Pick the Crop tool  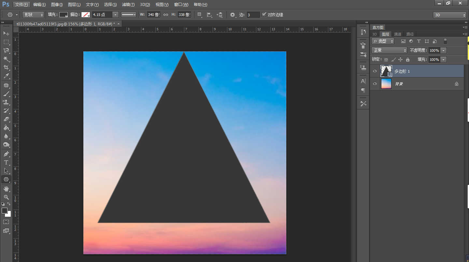6,67
